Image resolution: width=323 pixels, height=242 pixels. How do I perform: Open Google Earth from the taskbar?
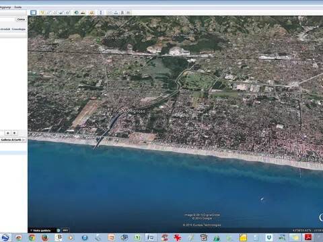click(5, 237)
